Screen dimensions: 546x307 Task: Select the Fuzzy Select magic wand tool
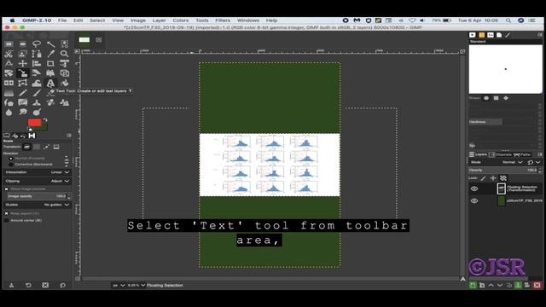[50, 44]
